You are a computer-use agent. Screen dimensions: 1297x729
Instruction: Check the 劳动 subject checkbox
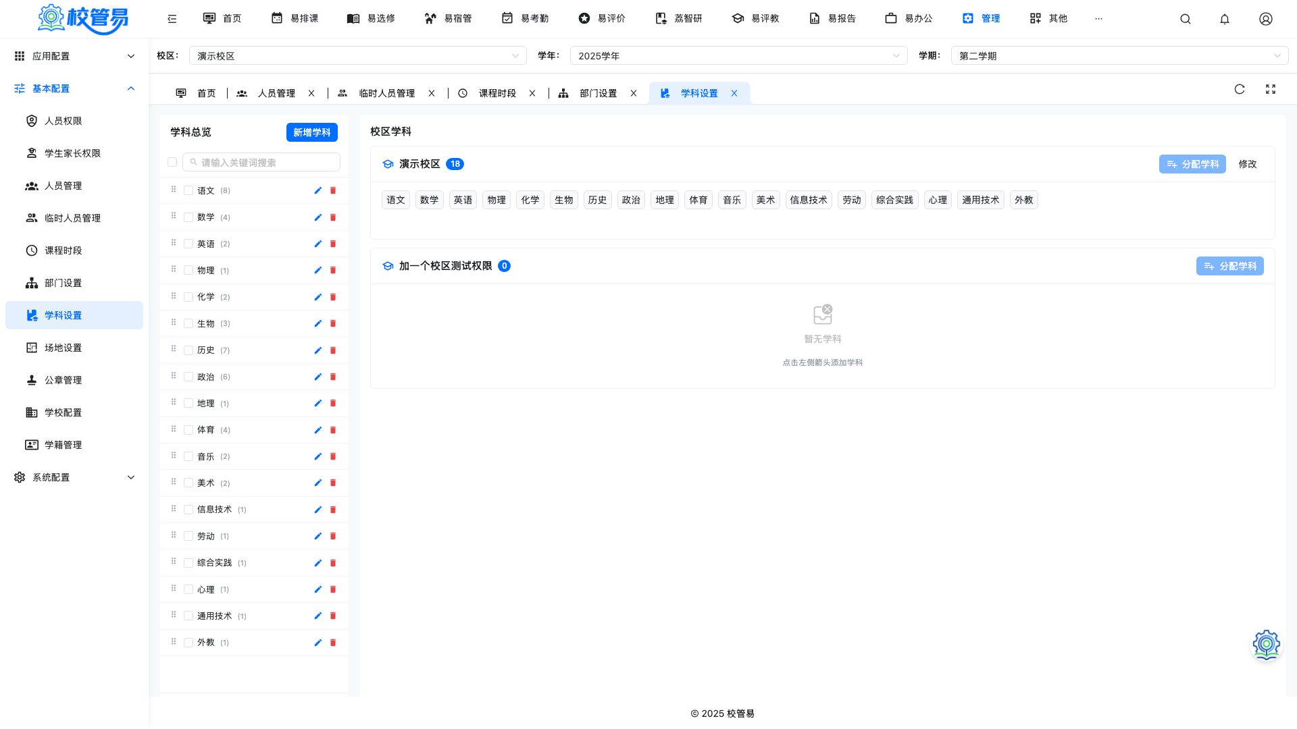pos(188,536)
